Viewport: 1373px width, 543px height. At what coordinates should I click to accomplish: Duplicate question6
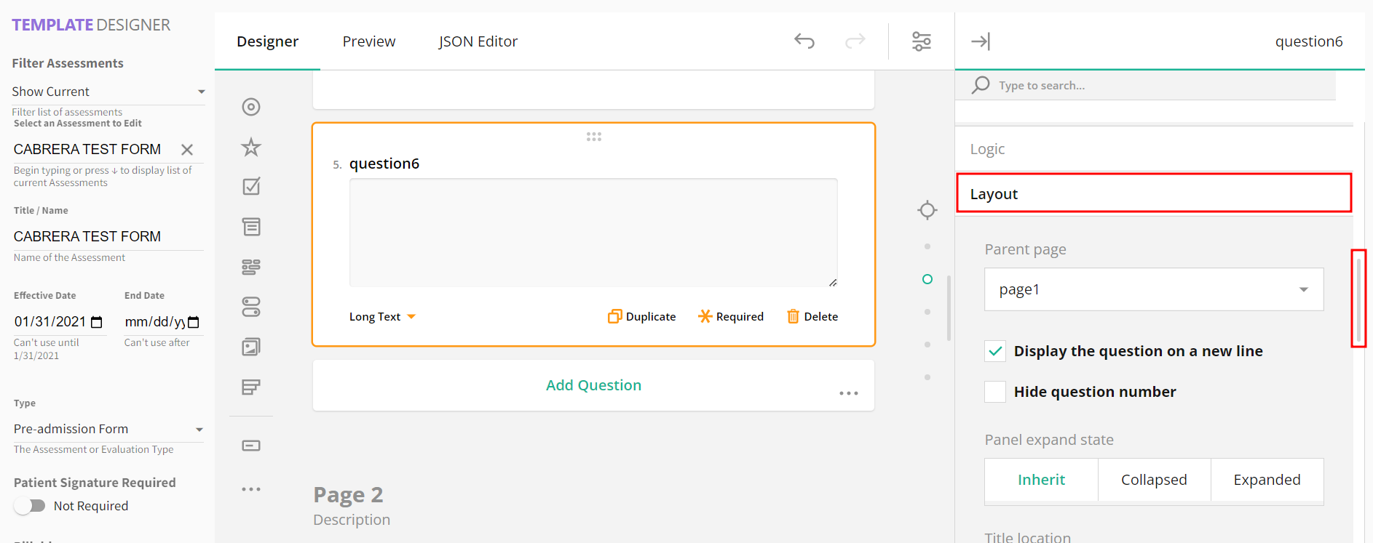[x=642, y=317]
